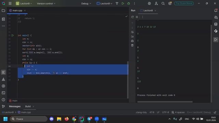This screenshot has width=219, height=123.
Task: Click editor vertical scrollbar thumb
Action: click(x=128, y=80)
